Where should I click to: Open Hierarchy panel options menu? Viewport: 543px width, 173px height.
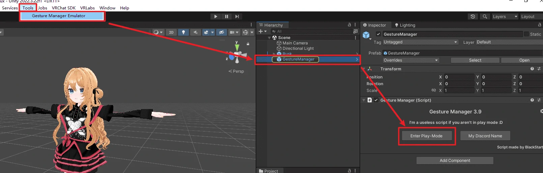pos(355,25)
